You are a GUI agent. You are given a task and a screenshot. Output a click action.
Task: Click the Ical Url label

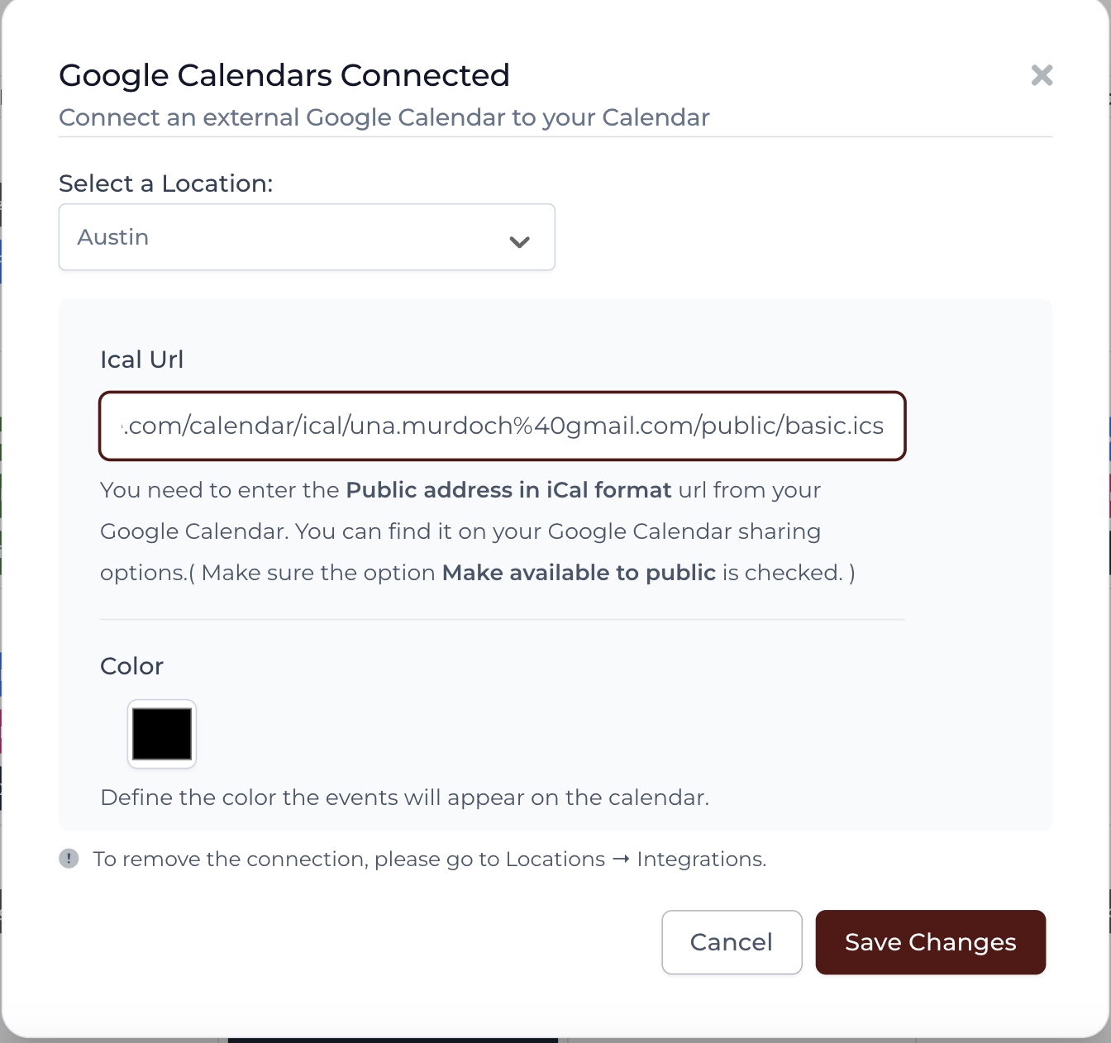141,360
